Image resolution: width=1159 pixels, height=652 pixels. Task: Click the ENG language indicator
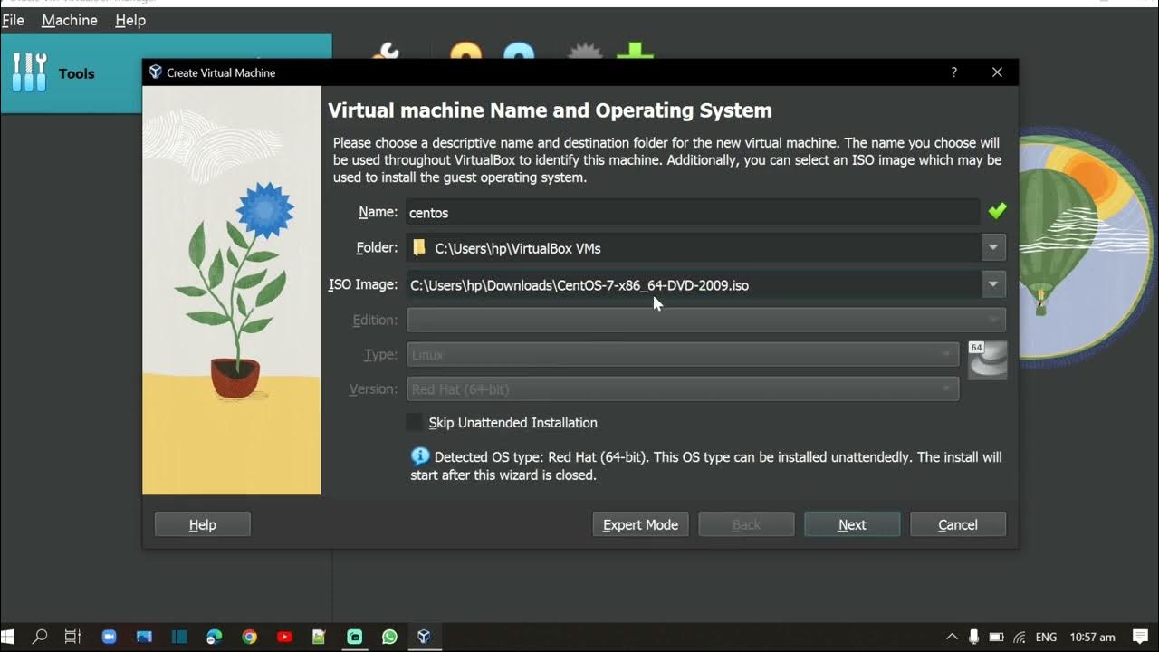1046,638
